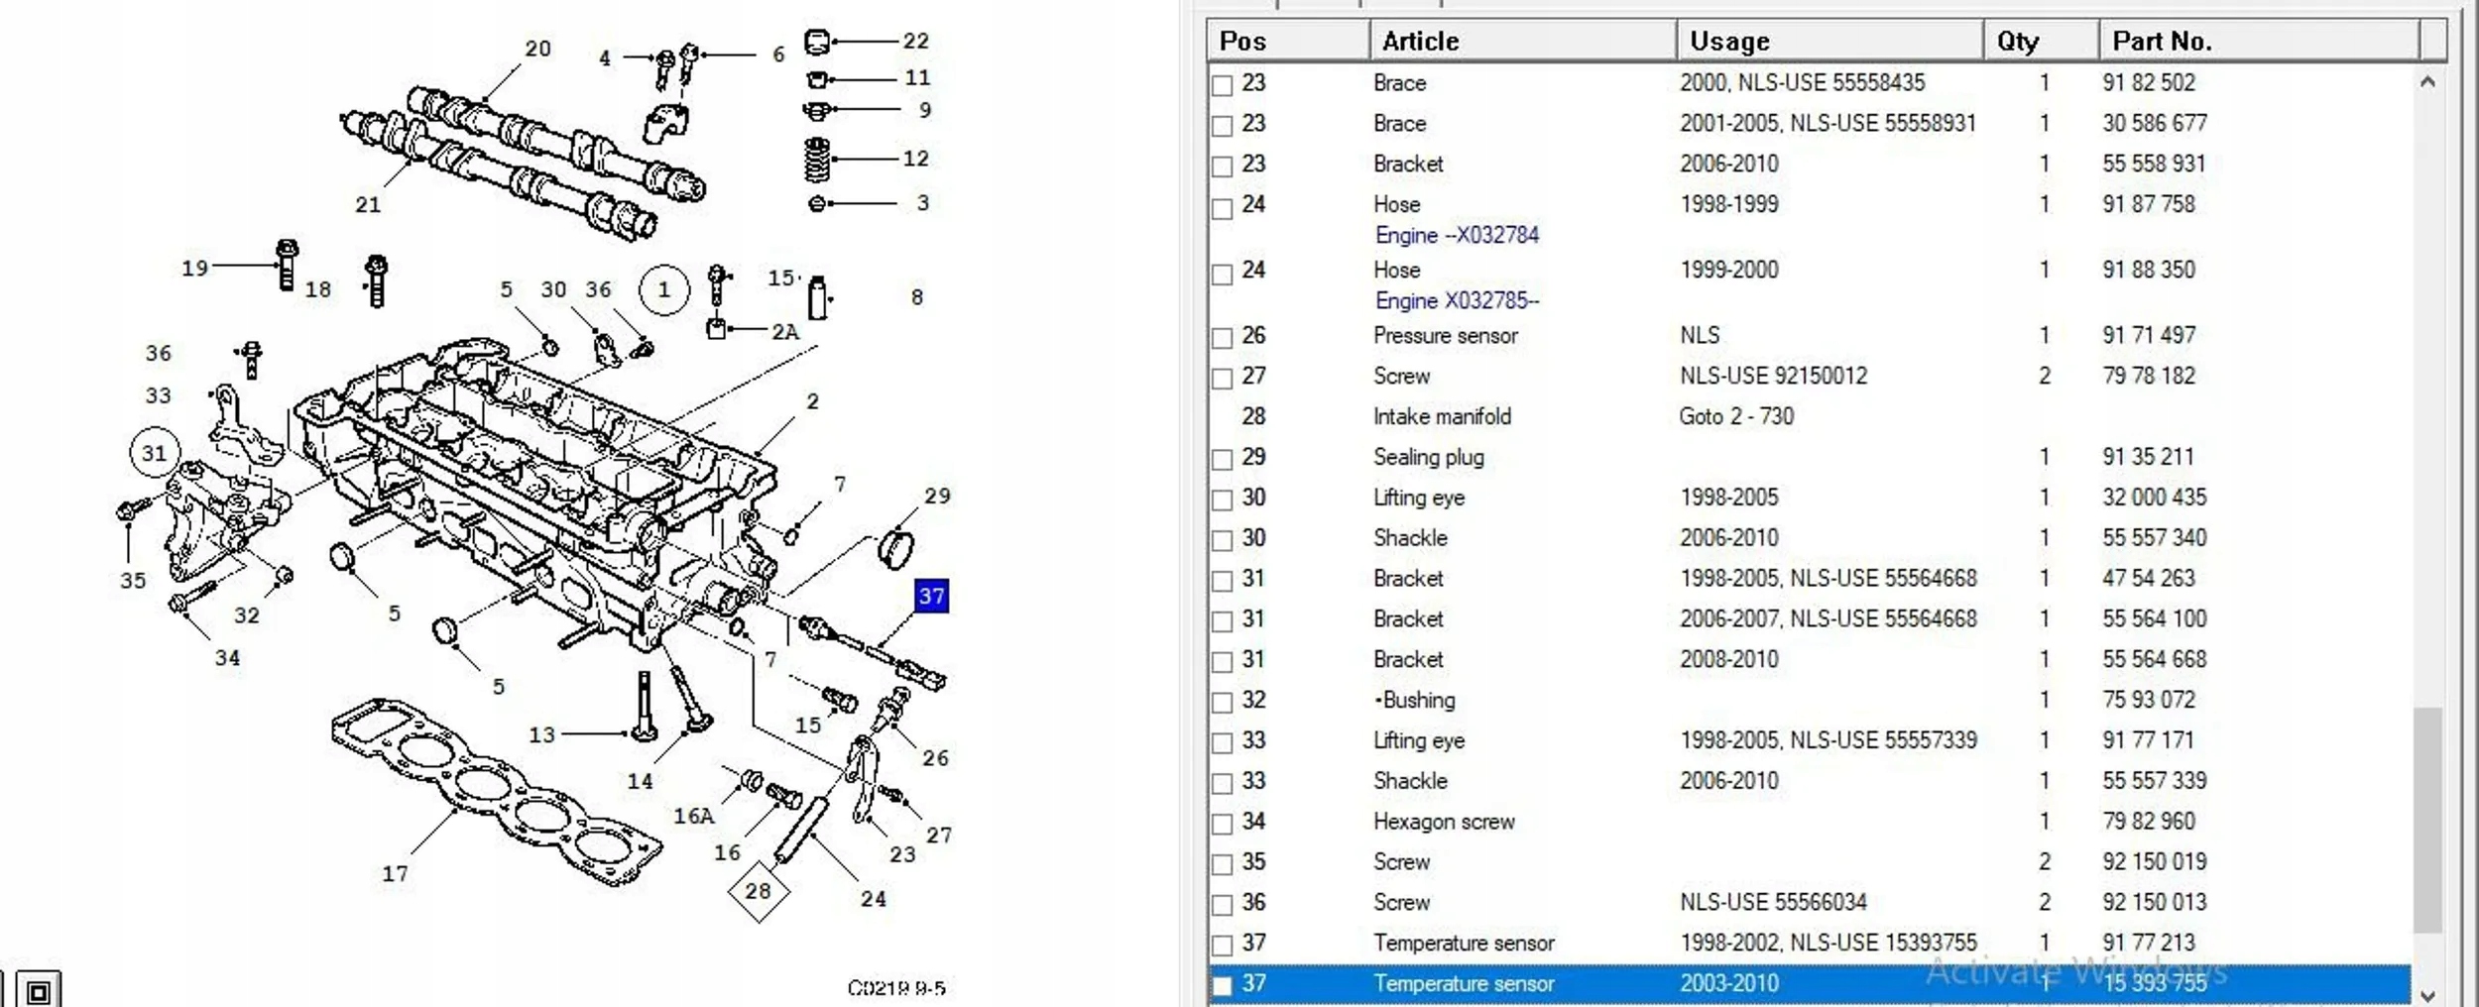Open the Engine X032785-- link

point(1457,300)
